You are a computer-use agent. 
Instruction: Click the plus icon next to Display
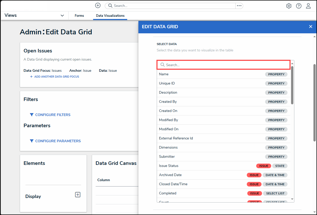(x=78, y=195)
